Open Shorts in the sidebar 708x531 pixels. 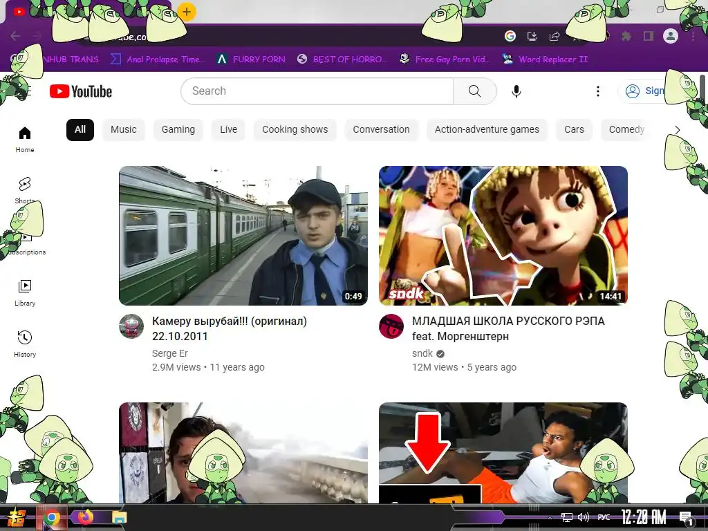(25, 190)
